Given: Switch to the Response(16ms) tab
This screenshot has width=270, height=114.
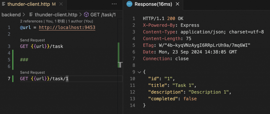Looking at the screenshot, I should pyautogui.click(x=152, y=4).
